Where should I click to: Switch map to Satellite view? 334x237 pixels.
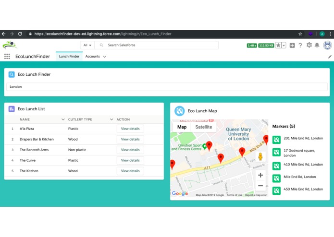click(x=204, y=127)
